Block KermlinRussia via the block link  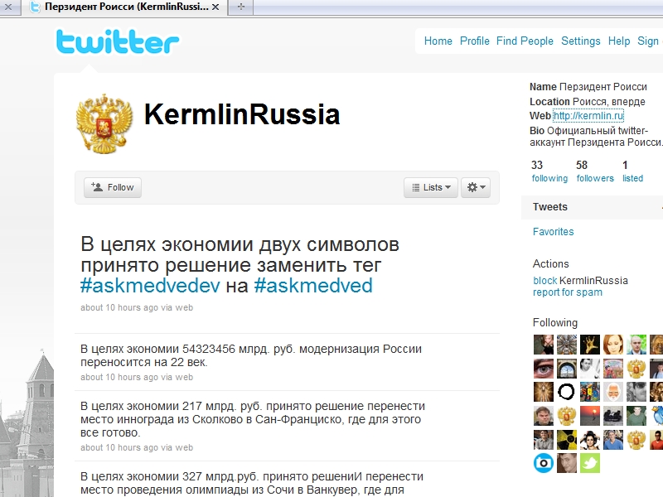[x=545, y=281]
